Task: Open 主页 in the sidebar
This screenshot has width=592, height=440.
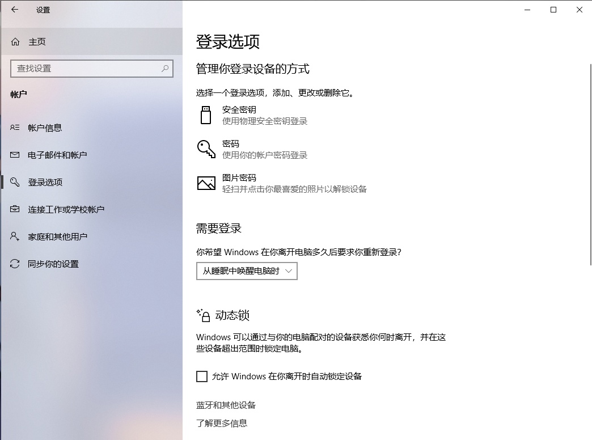Action: 92,41
